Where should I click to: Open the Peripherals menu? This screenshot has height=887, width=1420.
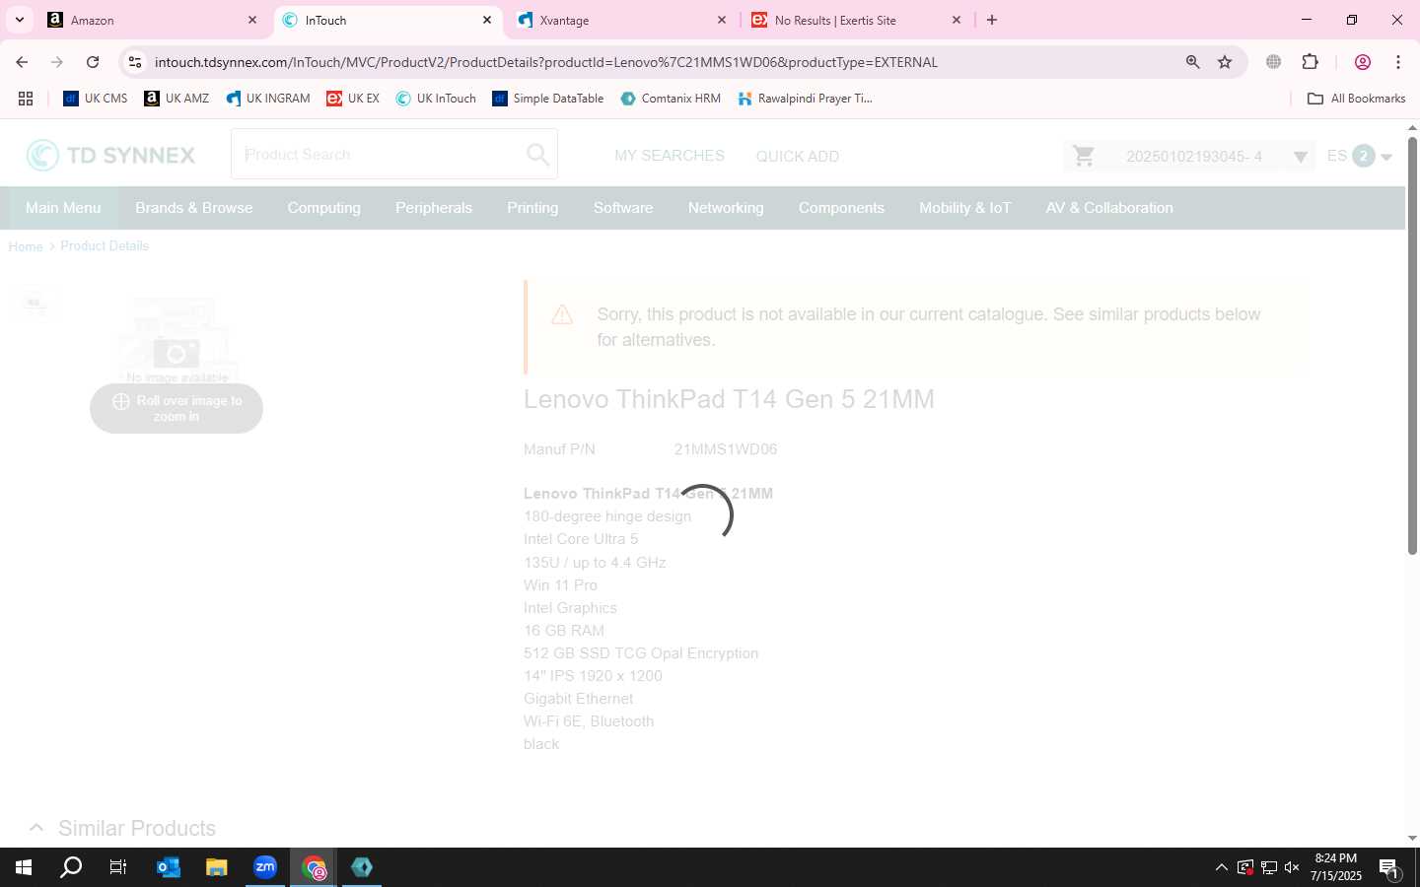(x=434, y=208)
